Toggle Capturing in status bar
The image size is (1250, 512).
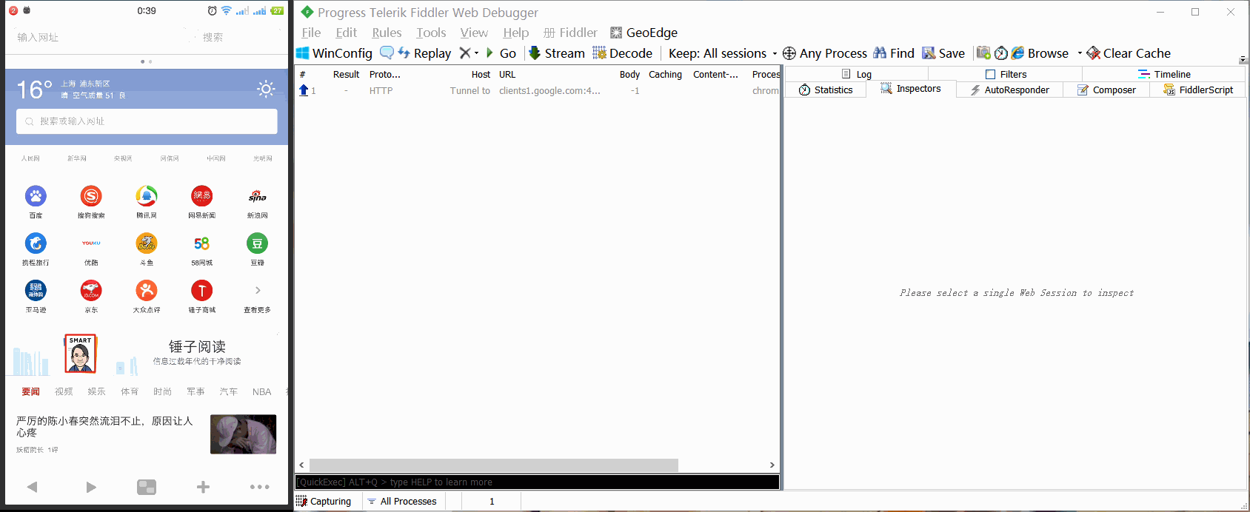[x=324, y=501]
